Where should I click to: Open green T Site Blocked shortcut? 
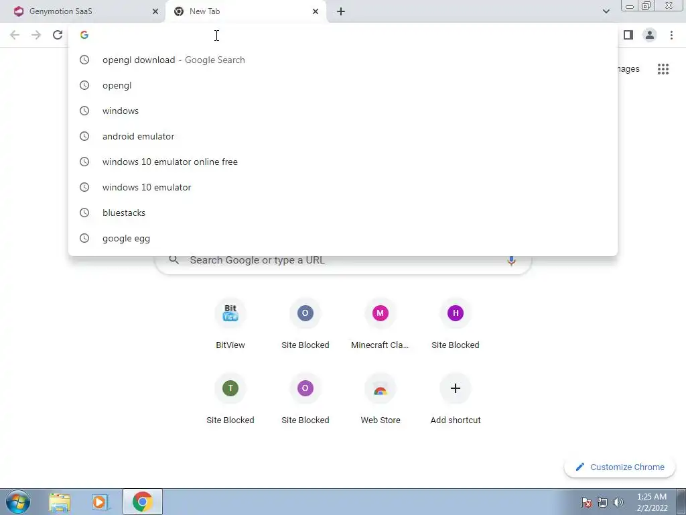pyautogui.click(x=230, y=400)
